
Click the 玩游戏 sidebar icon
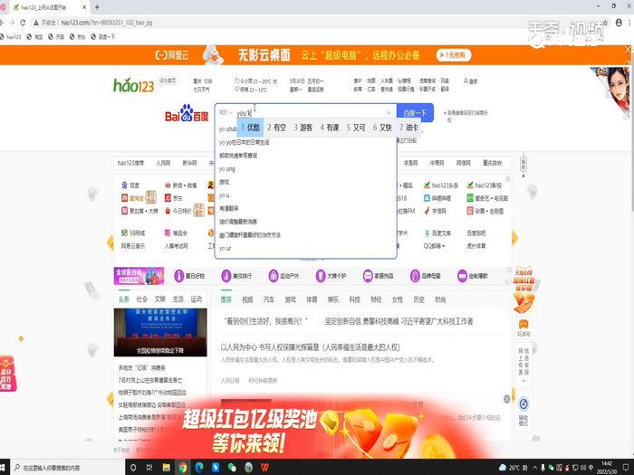524,328
